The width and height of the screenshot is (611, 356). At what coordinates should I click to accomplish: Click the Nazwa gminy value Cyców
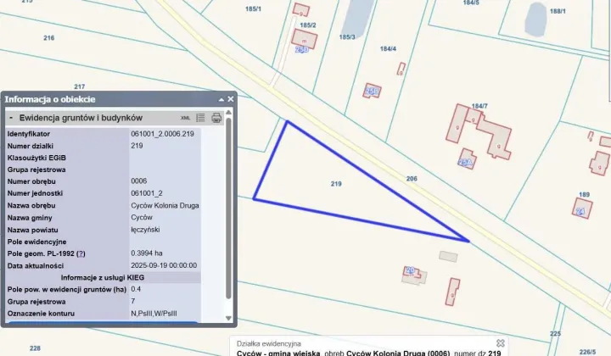point(142,218)
